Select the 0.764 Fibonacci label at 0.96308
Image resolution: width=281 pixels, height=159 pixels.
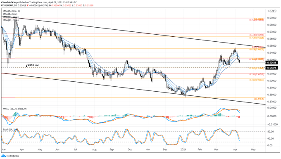[x=257, y=38]
